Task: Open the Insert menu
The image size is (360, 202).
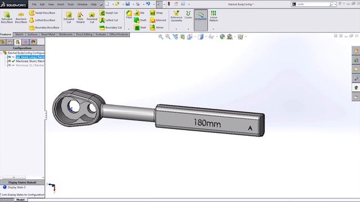Action: tap(61, 4)
